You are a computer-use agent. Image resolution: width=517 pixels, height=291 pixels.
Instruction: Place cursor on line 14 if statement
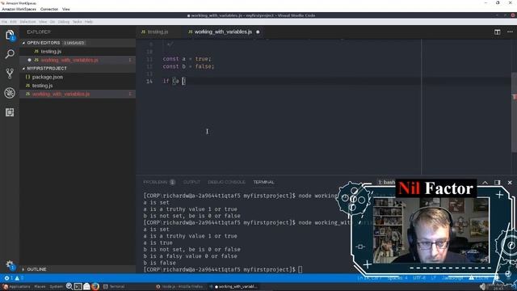[174, 81]
